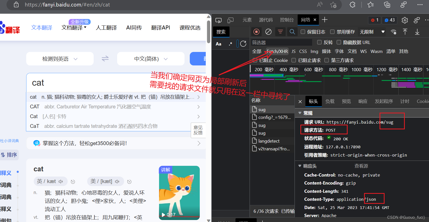This screenshot has width=429, height=222.
Task: Click 查看源 view source link
Action: click(x=361, y=166)
